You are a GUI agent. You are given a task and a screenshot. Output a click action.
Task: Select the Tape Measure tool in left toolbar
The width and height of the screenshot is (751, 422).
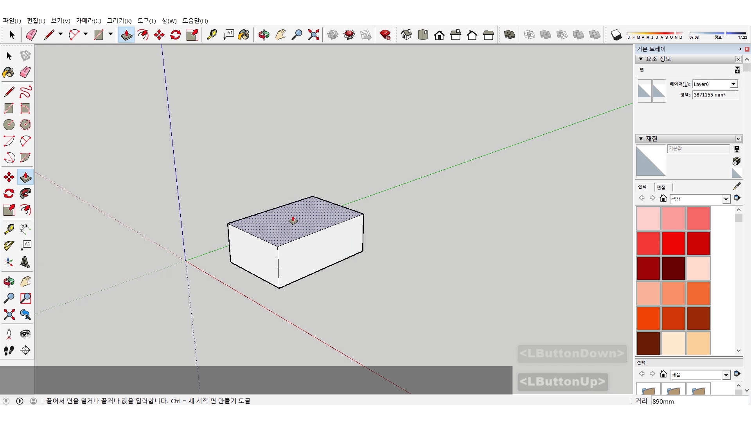(9, 229)
